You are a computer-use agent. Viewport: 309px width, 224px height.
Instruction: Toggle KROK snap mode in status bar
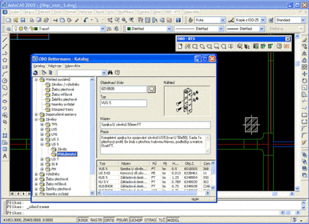83,220
